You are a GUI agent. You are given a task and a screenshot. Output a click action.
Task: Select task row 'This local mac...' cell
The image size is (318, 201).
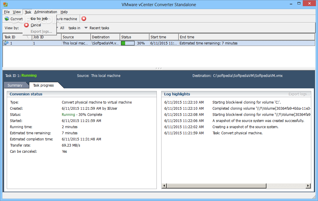[x=75, y=43]
